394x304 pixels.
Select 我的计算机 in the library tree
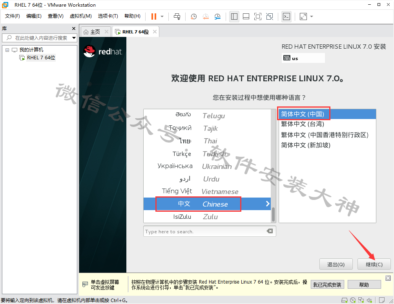coord(31,50)
